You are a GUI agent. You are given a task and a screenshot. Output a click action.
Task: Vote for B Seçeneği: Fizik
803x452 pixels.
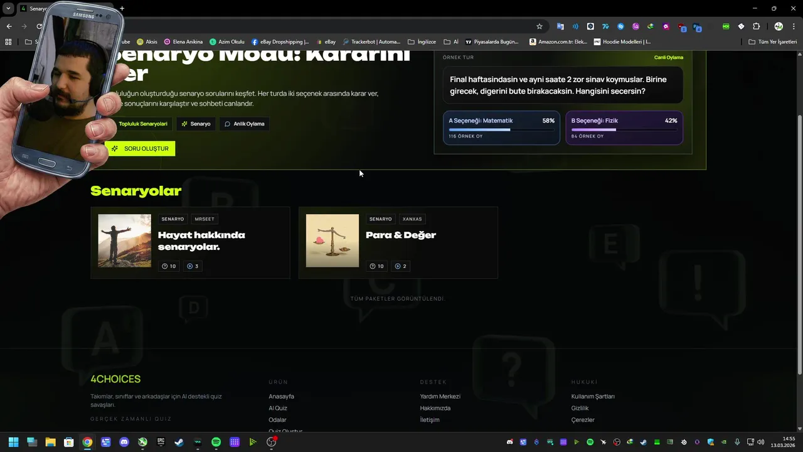624,128
